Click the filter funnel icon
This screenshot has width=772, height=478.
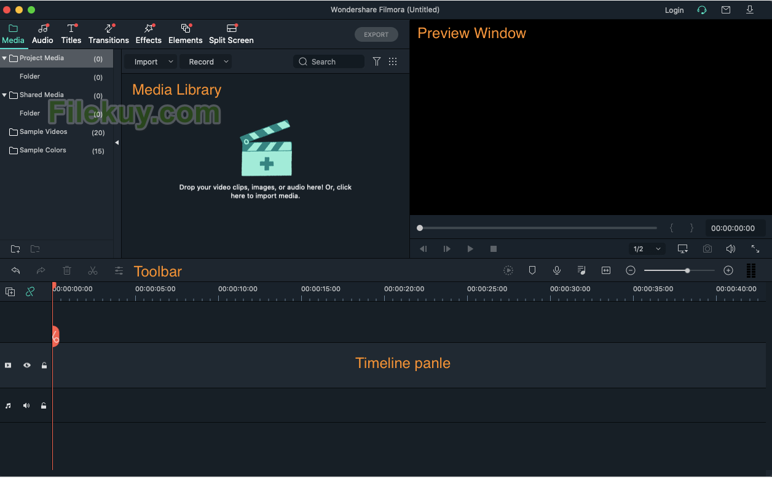click(x=377, y=61)
